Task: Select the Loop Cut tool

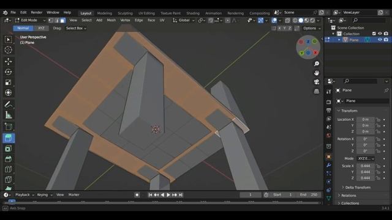Action: pyautogui.click(x=8, y=169)
